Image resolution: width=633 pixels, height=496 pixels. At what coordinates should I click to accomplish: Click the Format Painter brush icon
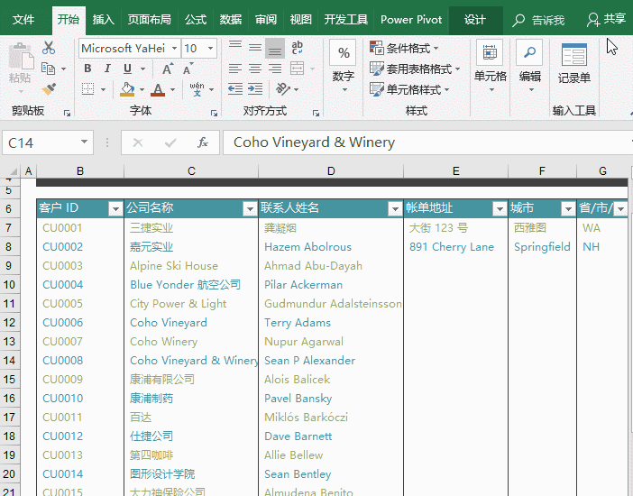pyautogui.click(x=49, y=89)
